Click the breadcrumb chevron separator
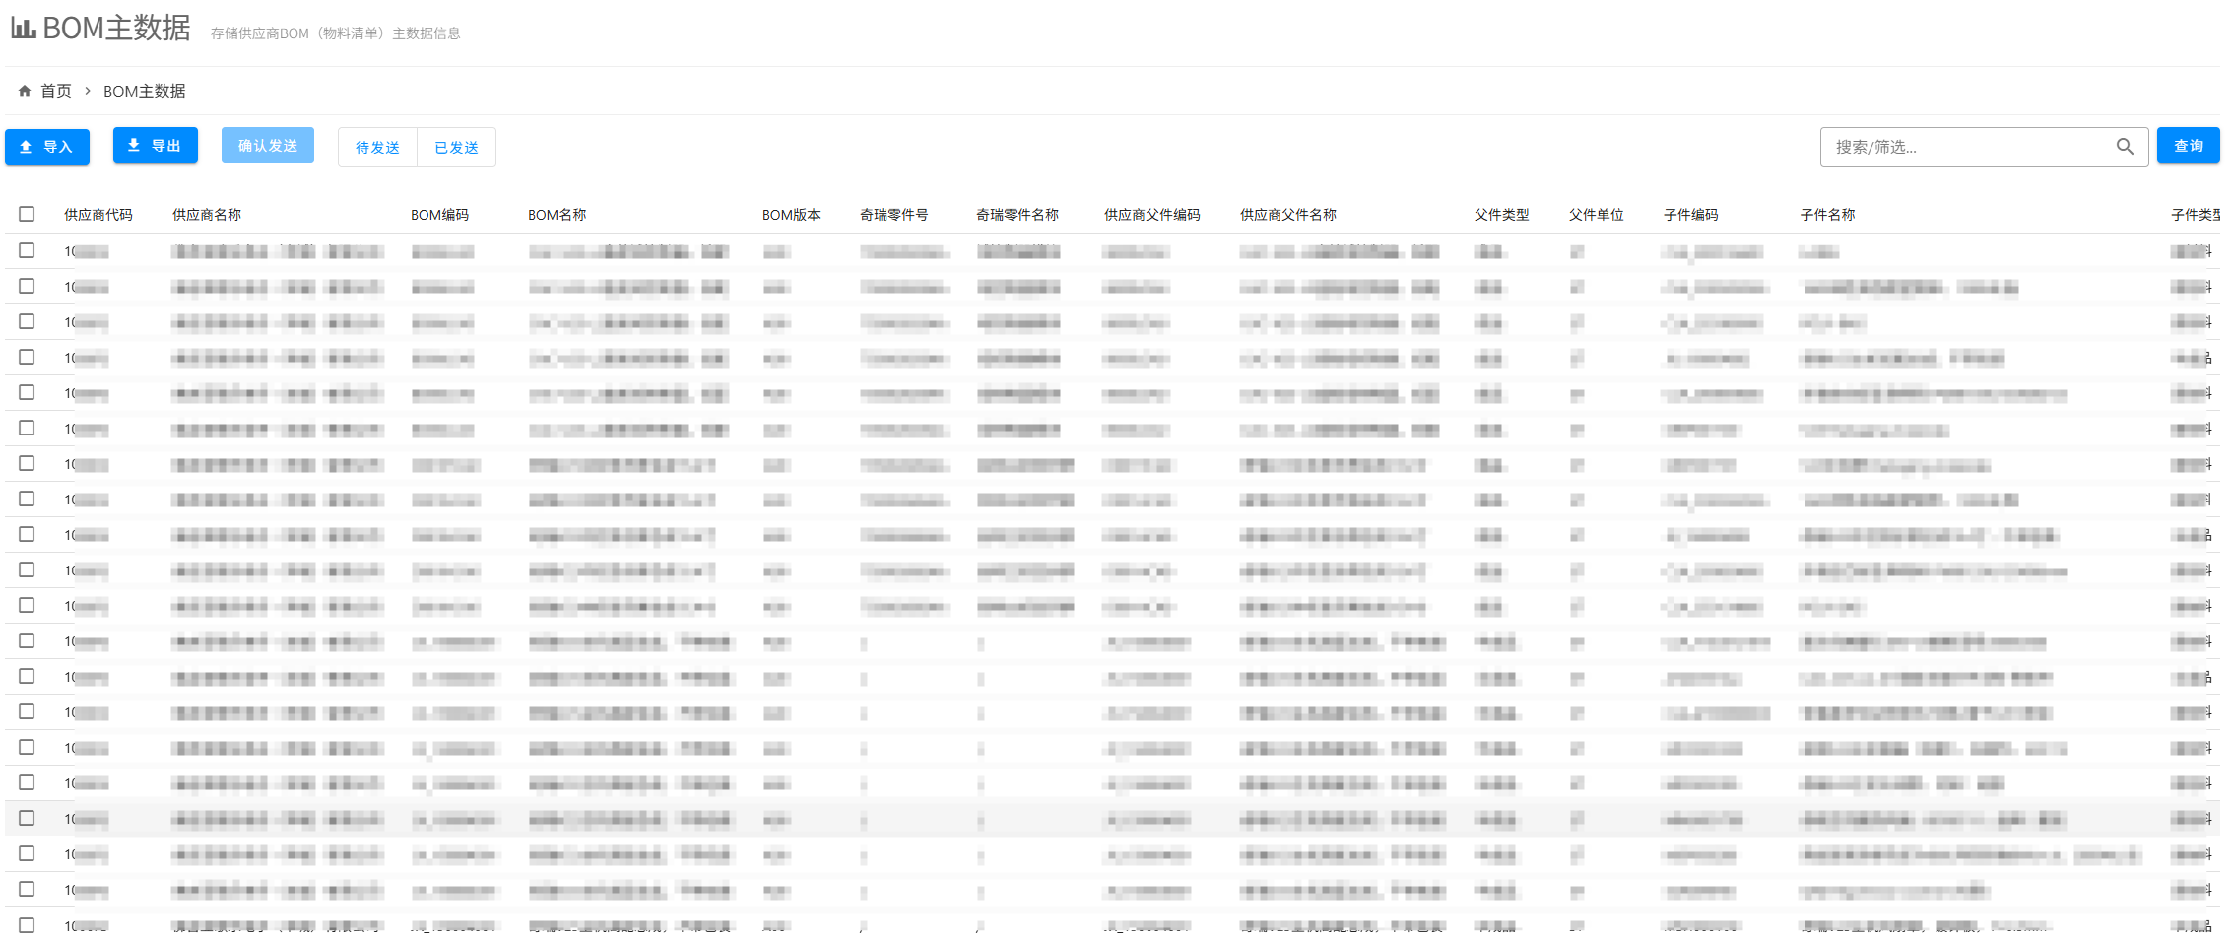The width and height of the screenshot is (2232, 936). [88, 91]
